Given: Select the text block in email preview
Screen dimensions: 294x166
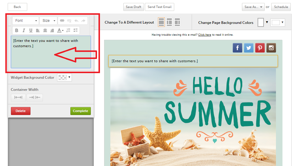Looking at the screenshot, I should coord(193,61).
